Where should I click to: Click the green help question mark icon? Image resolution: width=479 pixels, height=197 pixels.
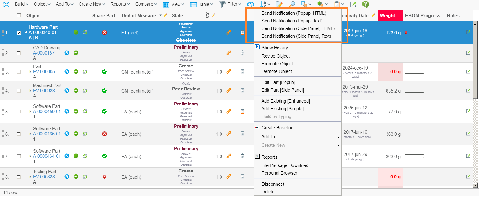click(x=365, y=4)
